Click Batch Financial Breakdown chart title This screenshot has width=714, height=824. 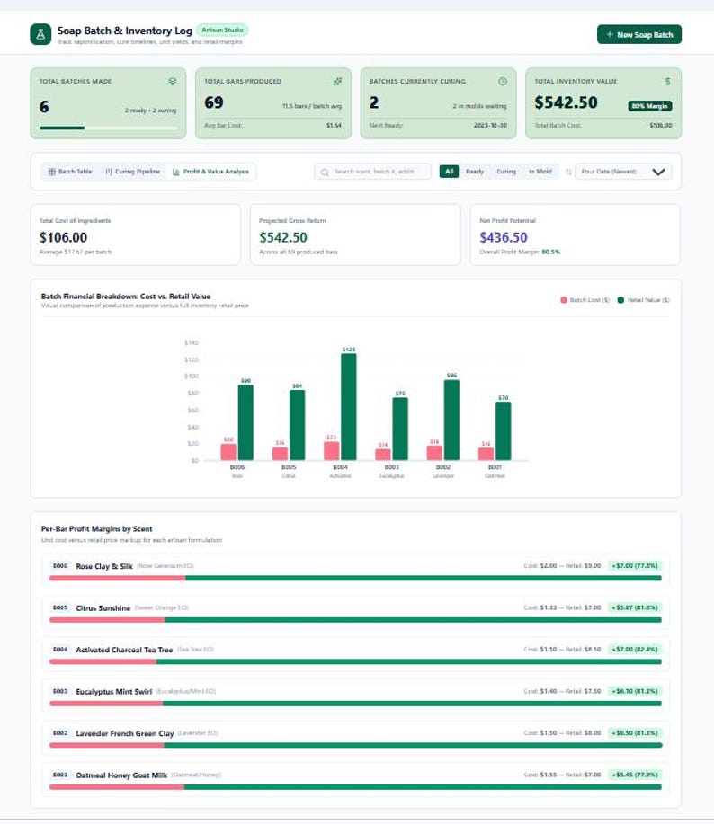126,297
